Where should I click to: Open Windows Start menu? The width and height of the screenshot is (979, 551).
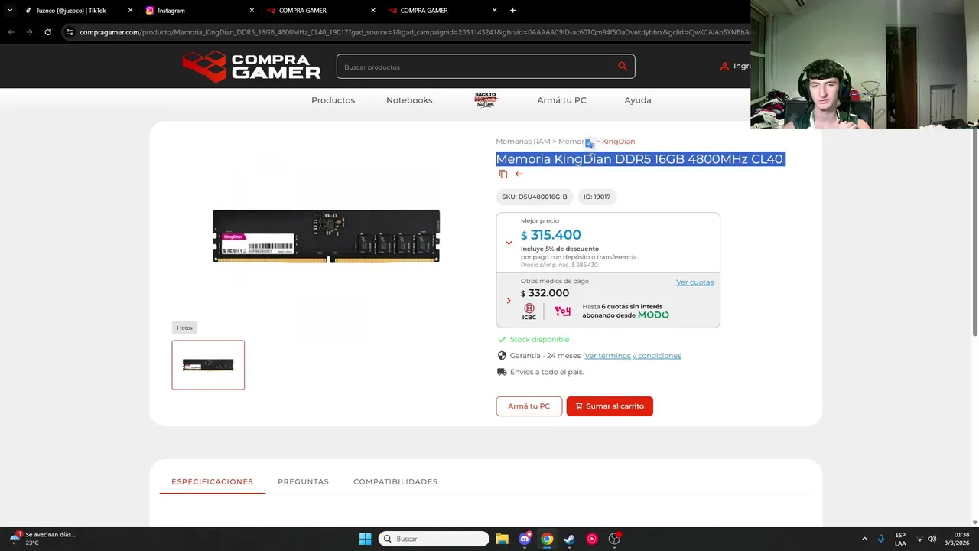click(x=365, y=539)
